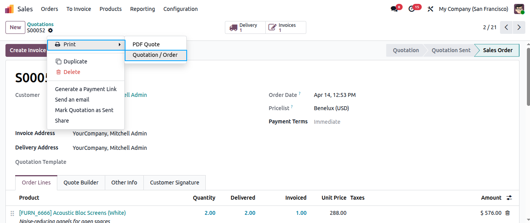Image resolution: width=530 pixels, height=223 pixels.
Task: Click the Create Invoice button
Action: [x=26, y=50]
